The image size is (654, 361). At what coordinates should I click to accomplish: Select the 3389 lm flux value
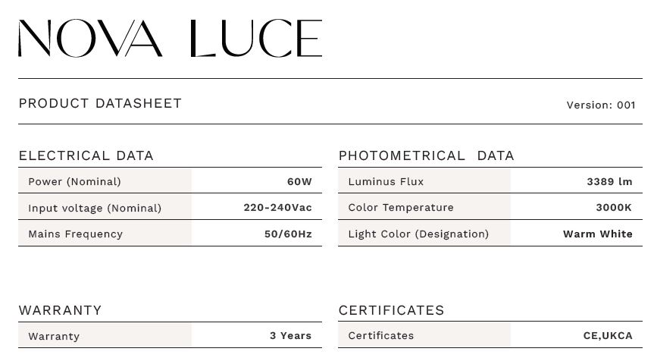click(x=609, y=181)
